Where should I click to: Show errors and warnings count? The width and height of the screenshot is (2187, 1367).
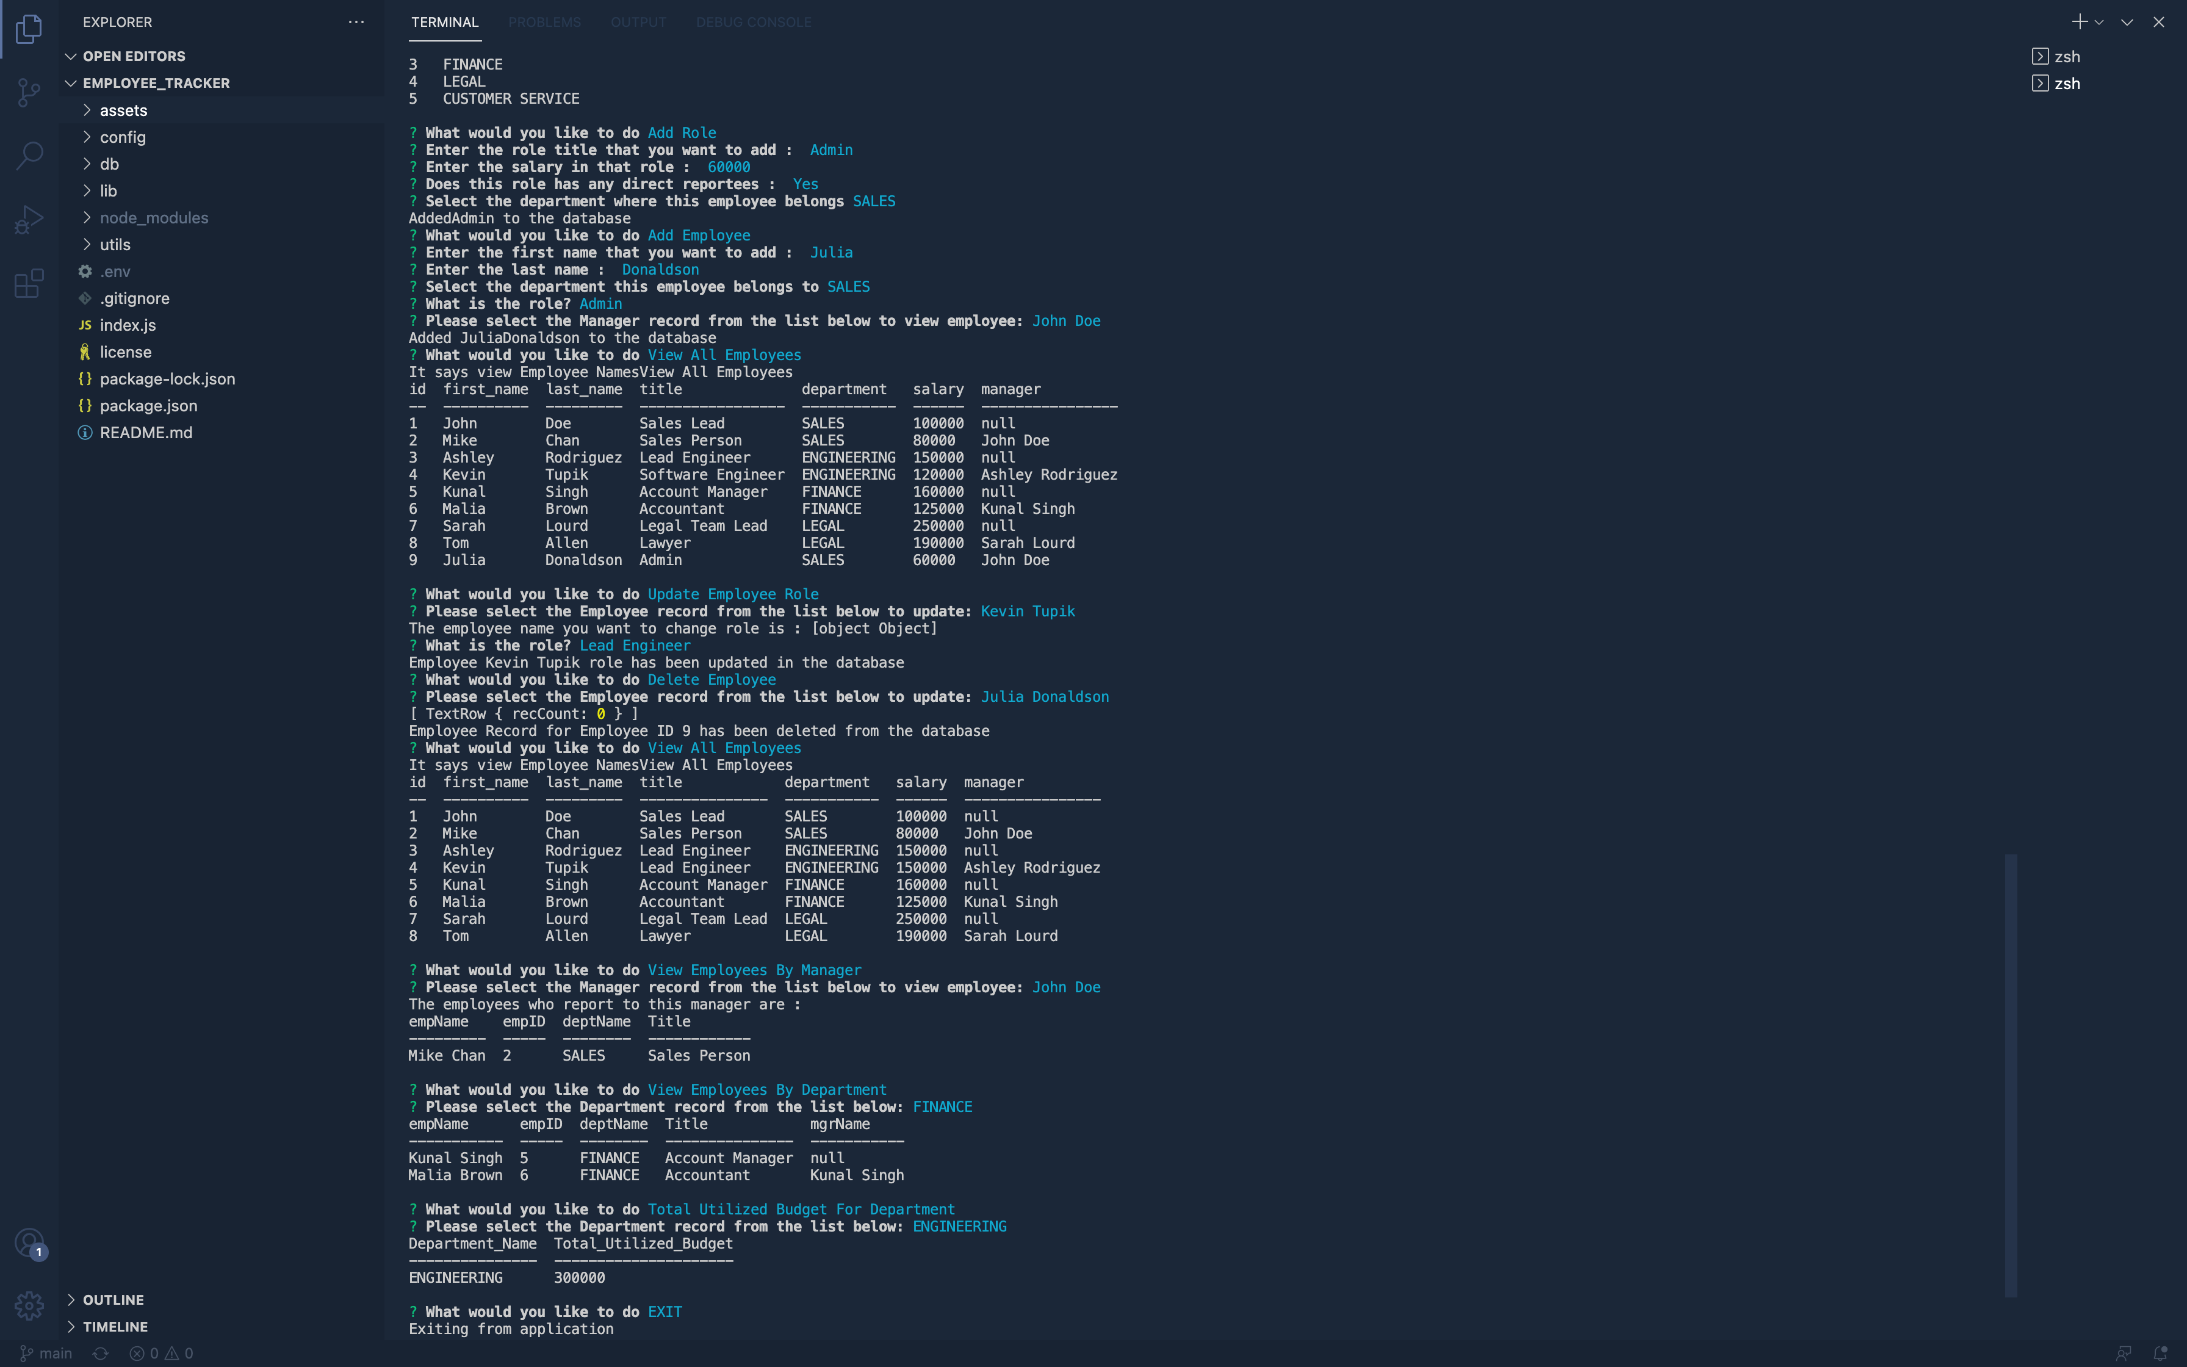tap(161, 1354)
